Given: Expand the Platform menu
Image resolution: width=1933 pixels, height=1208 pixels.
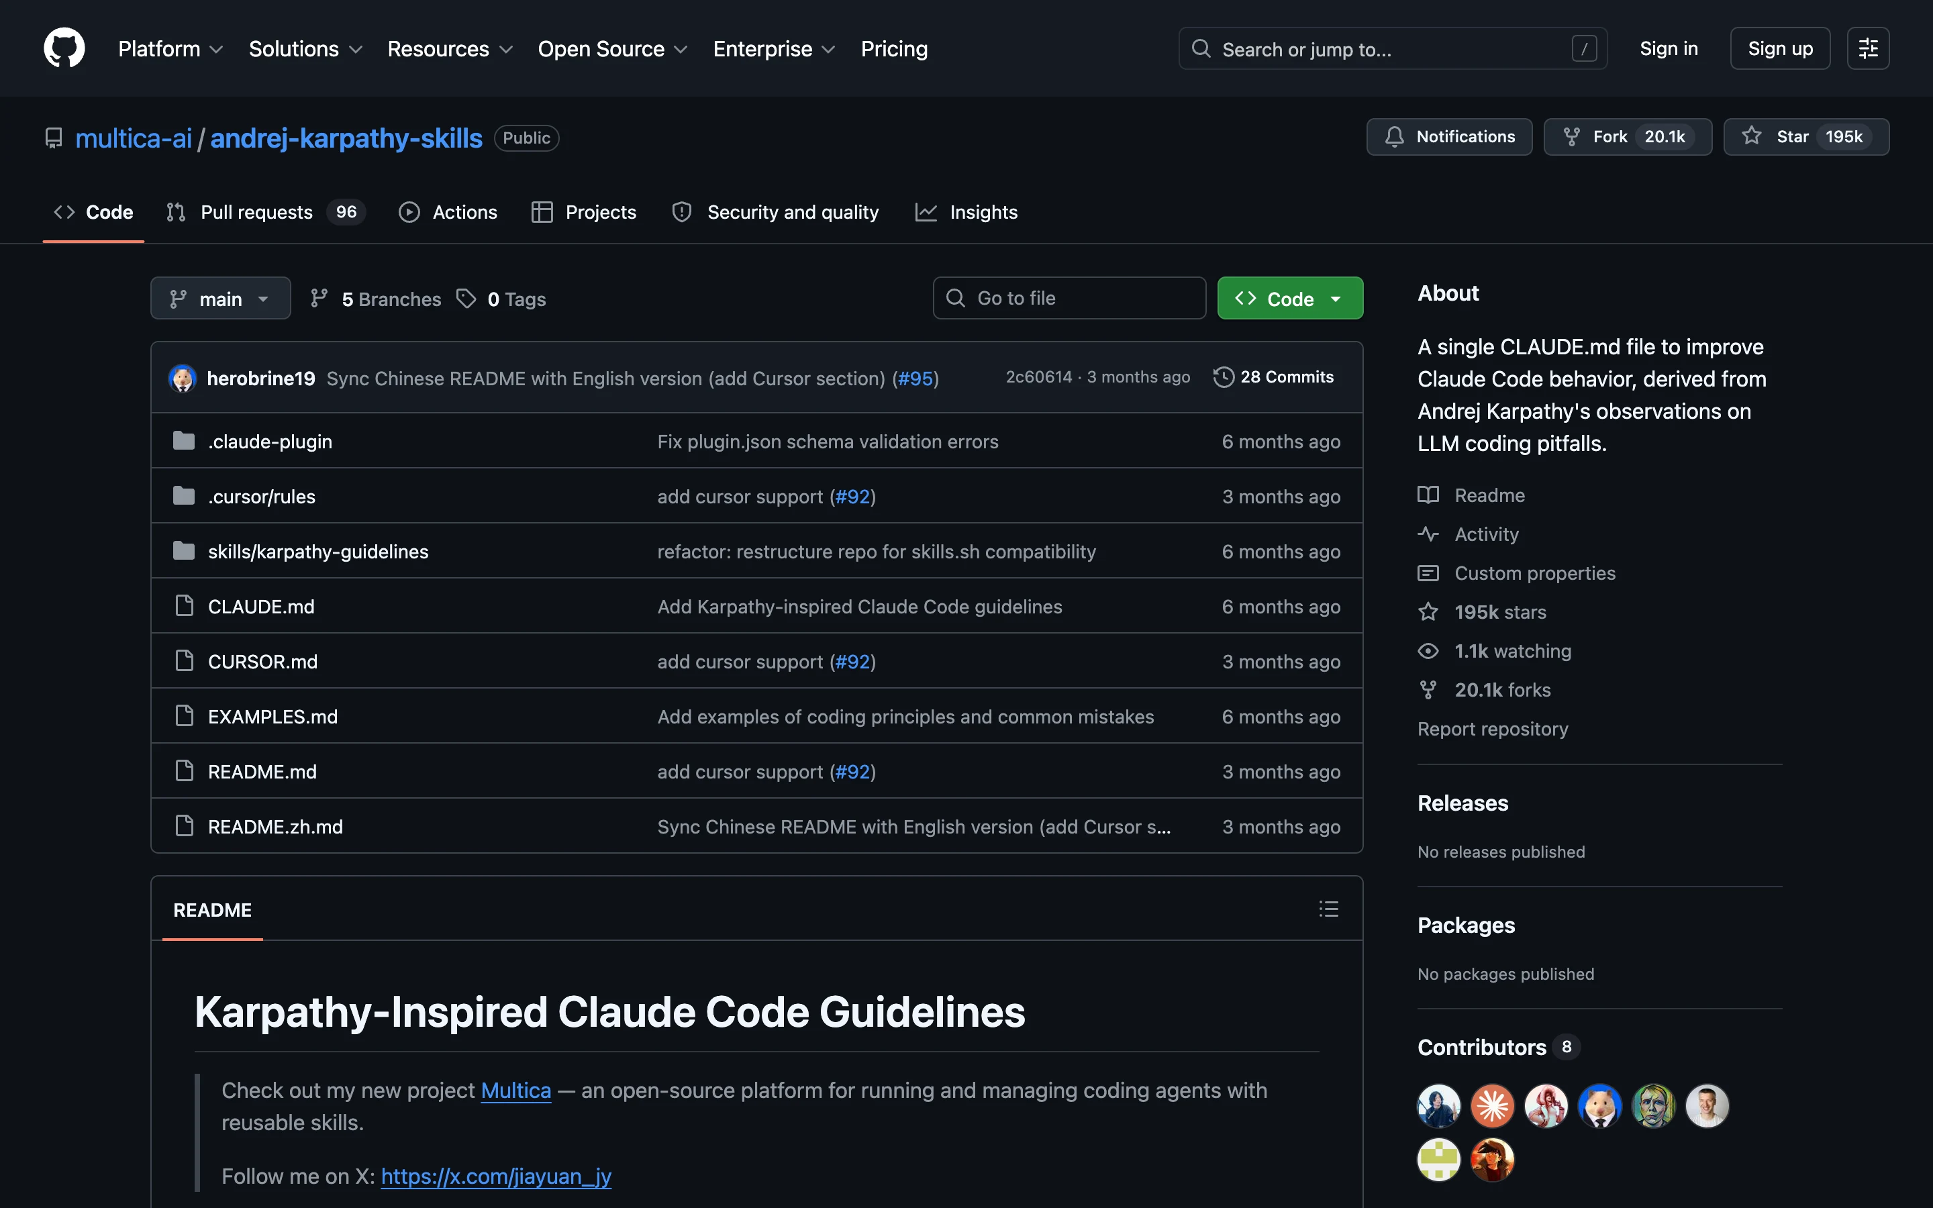Looking at the screenshot, I should coord(170,49).
